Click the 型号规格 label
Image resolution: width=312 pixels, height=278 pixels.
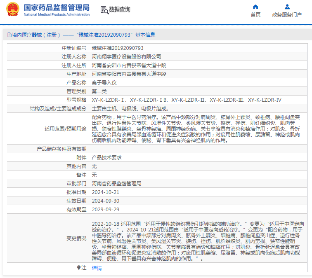76,100
